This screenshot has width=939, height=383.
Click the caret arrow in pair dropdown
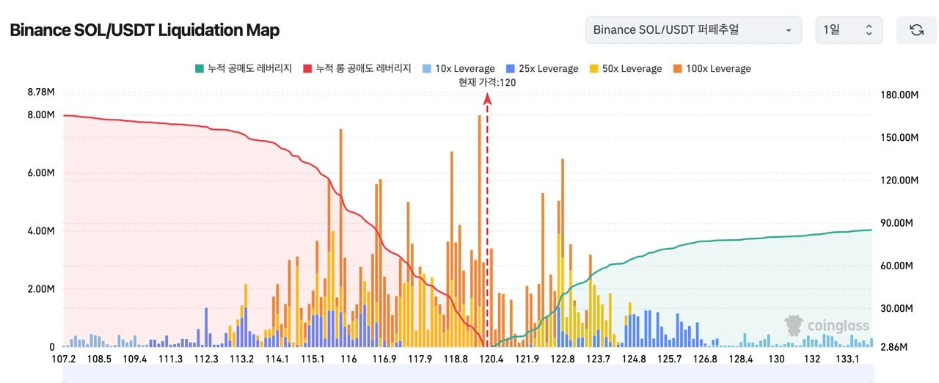tap(789, 31)
